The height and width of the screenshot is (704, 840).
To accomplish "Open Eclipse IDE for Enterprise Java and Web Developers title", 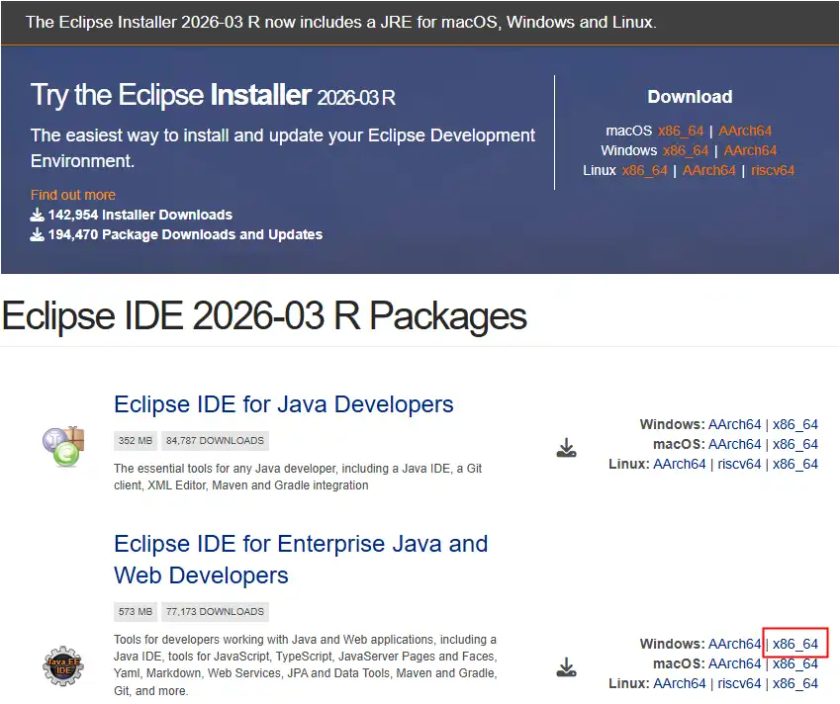I will click(301, 560).
